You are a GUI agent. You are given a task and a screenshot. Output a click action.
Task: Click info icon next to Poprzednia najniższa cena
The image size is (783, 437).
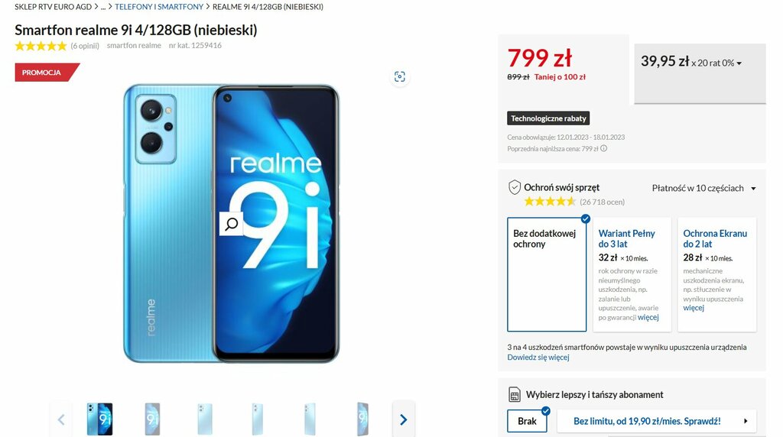[604, 148]
